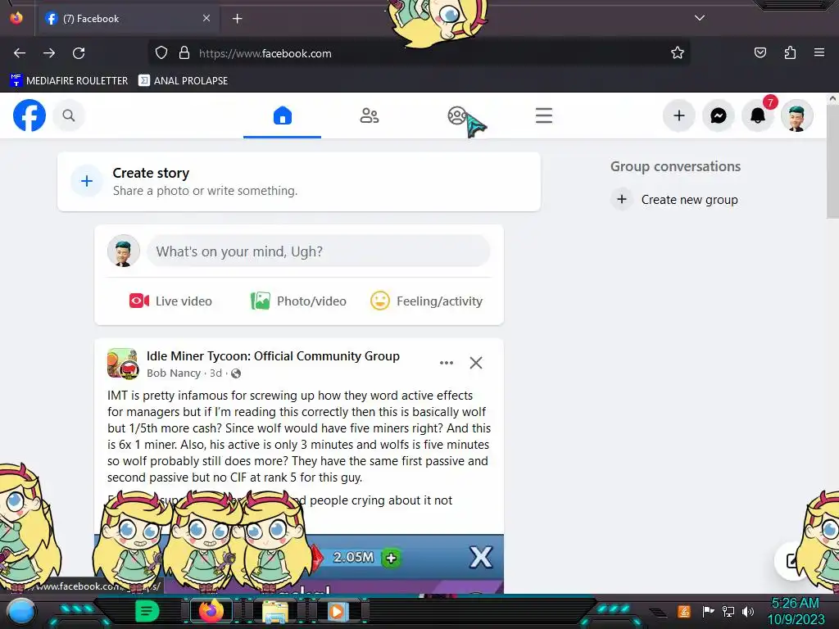
Task: Open a new browser tab
Action: click(237, 19)
